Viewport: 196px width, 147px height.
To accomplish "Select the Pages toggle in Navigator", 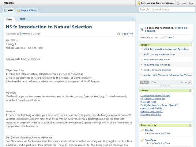I will tap(144, 82).
